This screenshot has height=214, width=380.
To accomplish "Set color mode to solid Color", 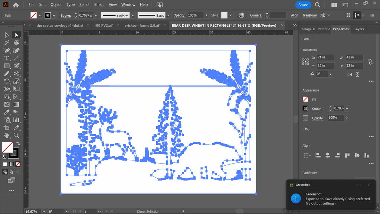I will [x=5, y=164].
